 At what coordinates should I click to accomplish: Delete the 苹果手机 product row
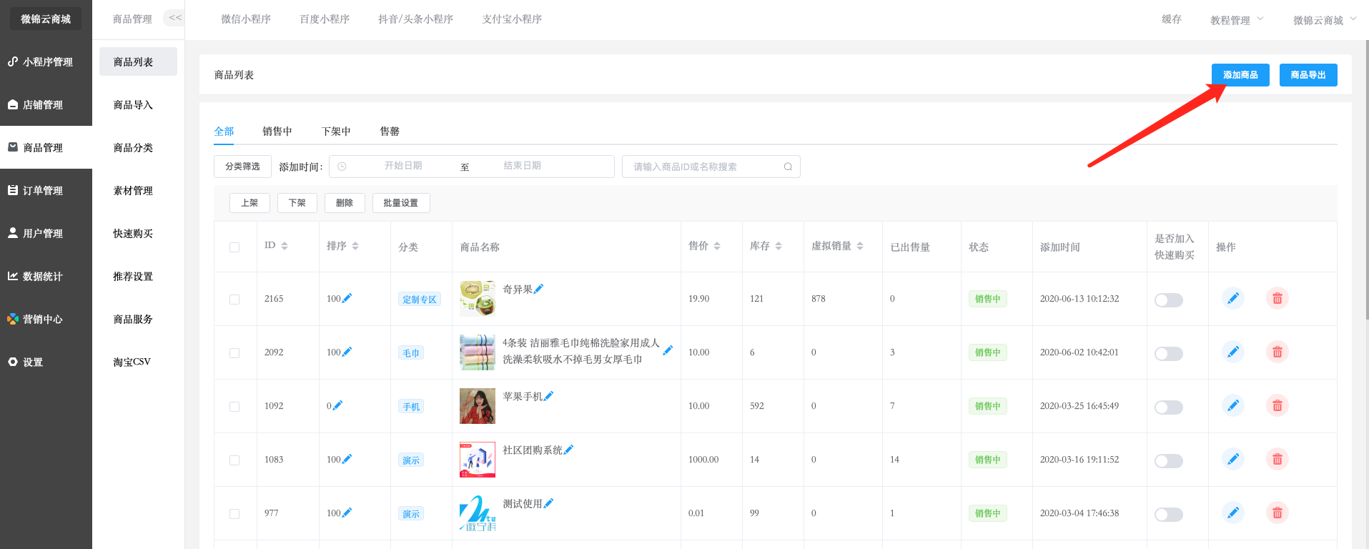tap(1277, 405)
